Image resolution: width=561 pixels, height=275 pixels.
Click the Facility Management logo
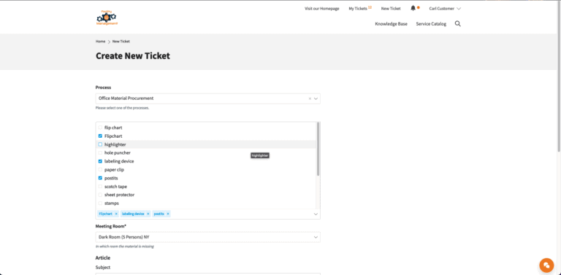coord(107,18)
